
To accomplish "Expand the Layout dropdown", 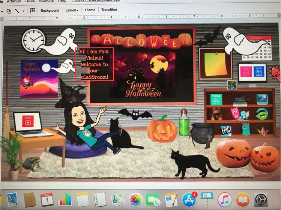I will tap(72, 10).
